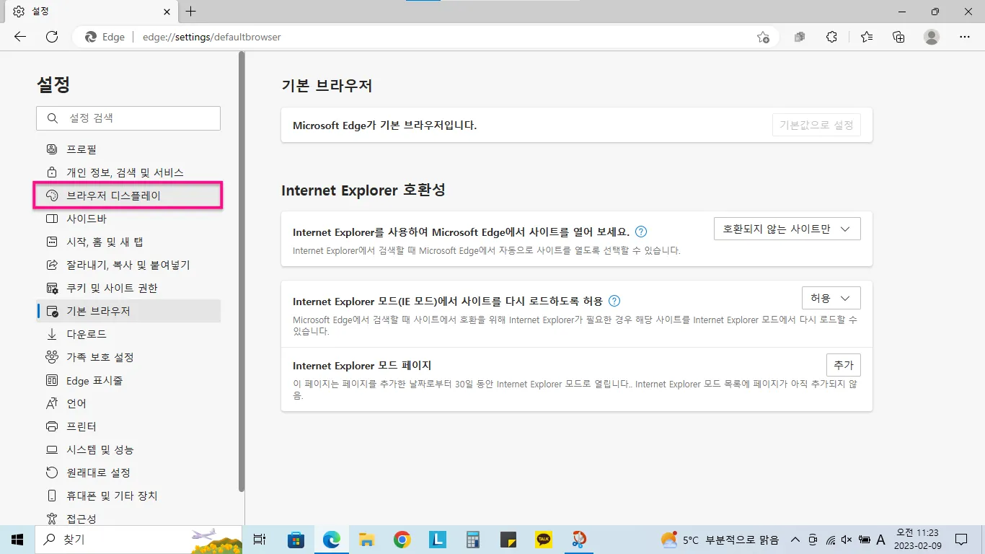Launch Microsoft Store from the taskbar
The image size is (985, 554).
click(296, 540)
